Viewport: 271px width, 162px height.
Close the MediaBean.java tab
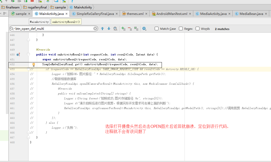pyautogui.click(x=266, y=14)
